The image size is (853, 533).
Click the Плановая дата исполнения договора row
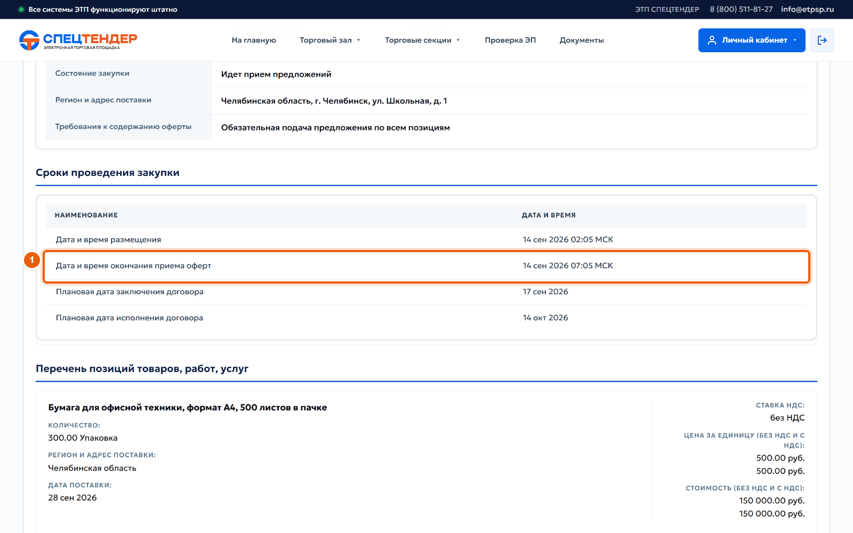click(x=426, y=318)
